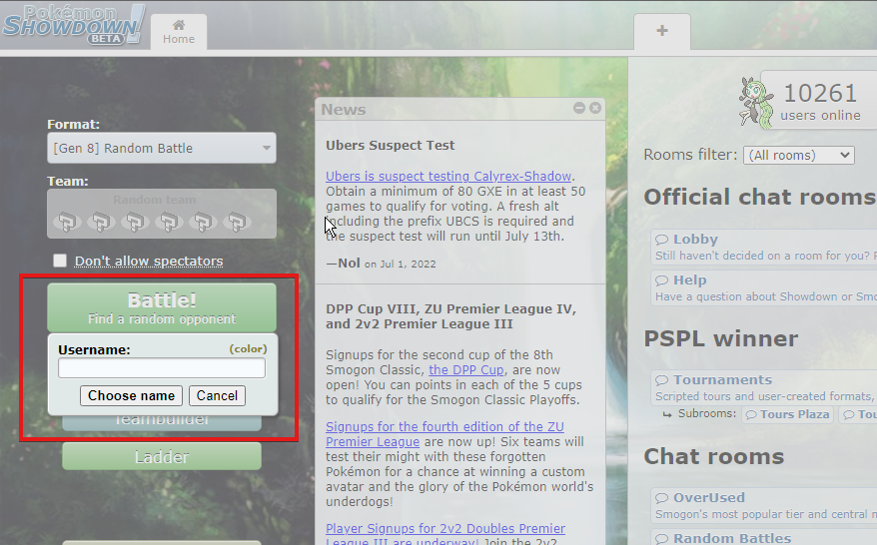The image size is (877, 545).
Task: Open the DPP Cup link
Action: click(x=465, y=370)
